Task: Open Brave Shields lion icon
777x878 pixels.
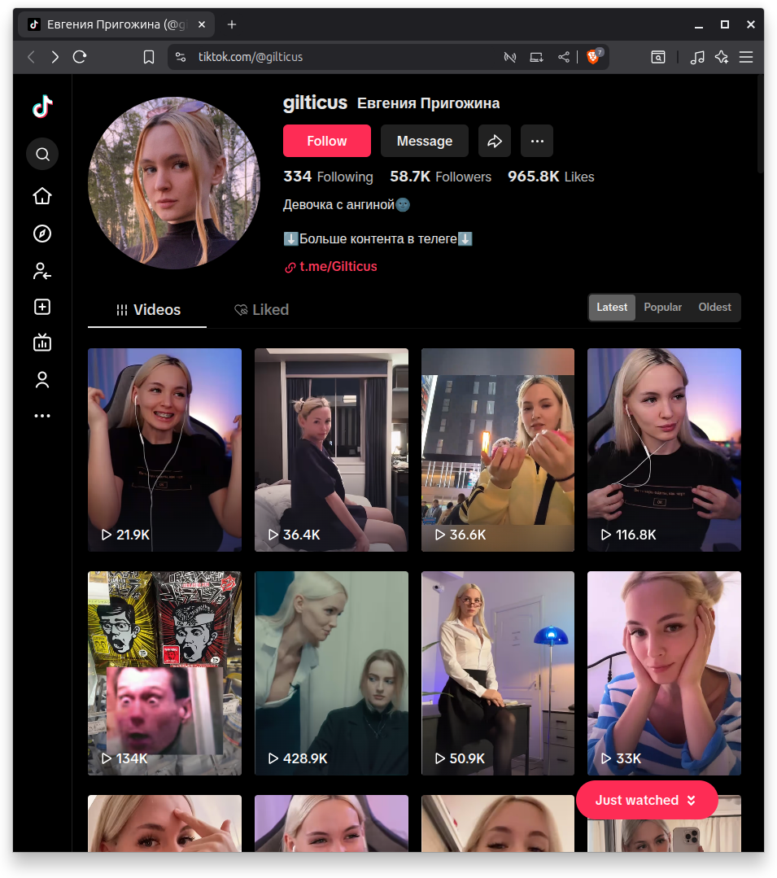Action: click(593, 56)
